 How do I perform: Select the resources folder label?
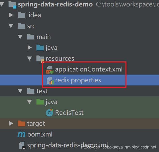click(60, 59)
